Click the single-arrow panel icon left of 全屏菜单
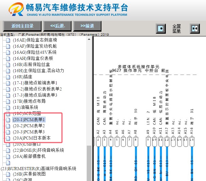Viewport: 206px width, 181px height. 161,29
